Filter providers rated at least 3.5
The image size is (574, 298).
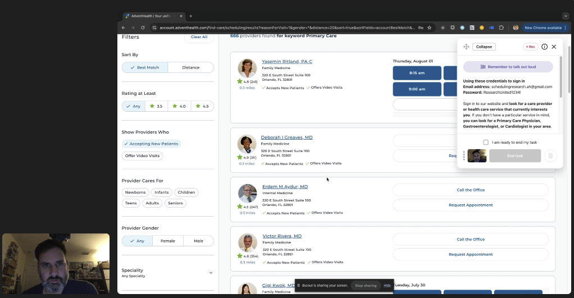(x=156, y=107)
